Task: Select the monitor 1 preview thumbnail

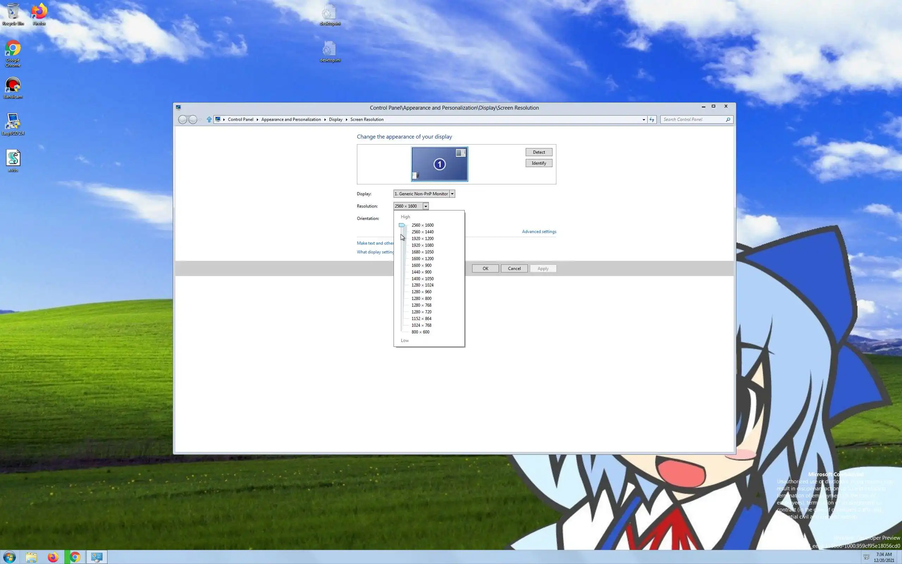Action: pos(439,164)
